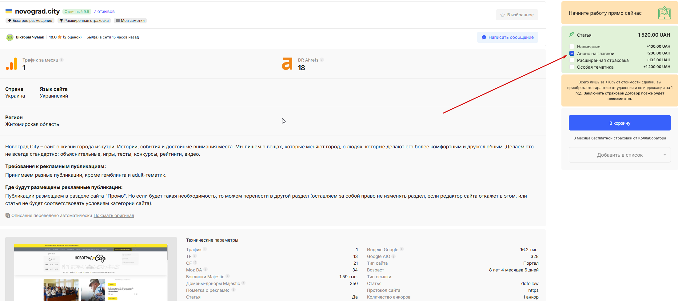The height and width of the screenshot is (301, 682).
Task: Click the Портал site type value
Action: (531, 263)
